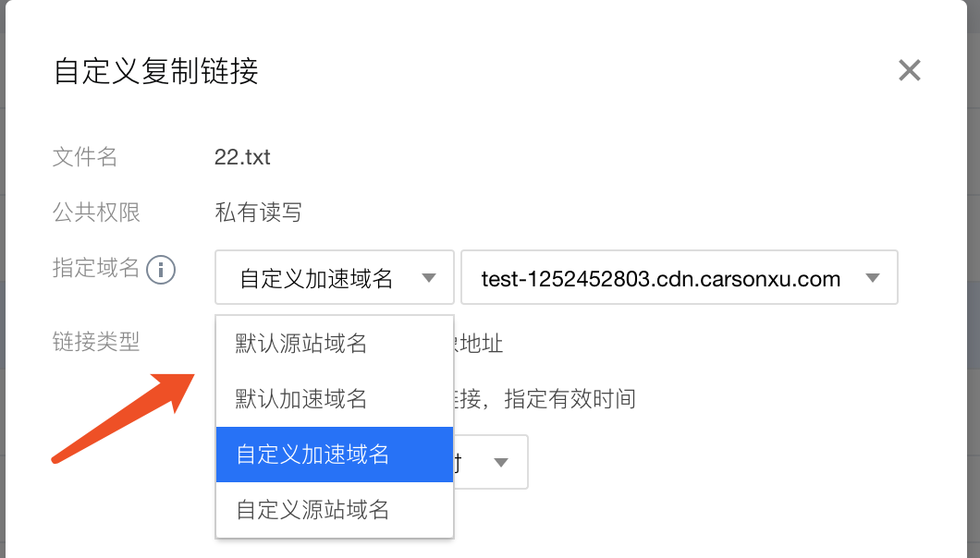Viewport: 980px width, 558px height.
Task: Select 默认源站域名 from the domain list
Action: [x=296, y=342]
